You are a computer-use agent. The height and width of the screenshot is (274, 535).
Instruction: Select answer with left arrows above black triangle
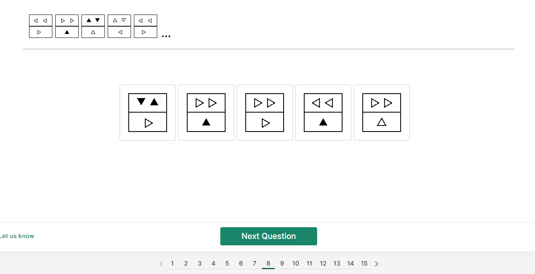(x=323, y=113)
